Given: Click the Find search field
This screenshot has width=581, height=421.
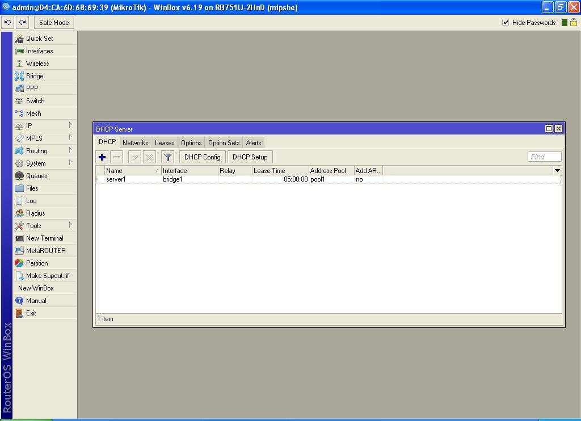Looking at the screenshot, I should [544, 157].
